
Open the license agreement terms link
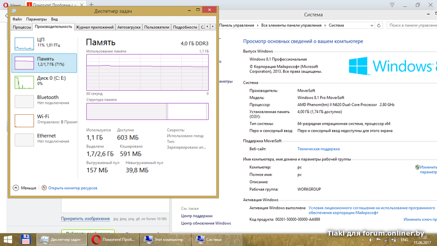(x=371, y=210)
